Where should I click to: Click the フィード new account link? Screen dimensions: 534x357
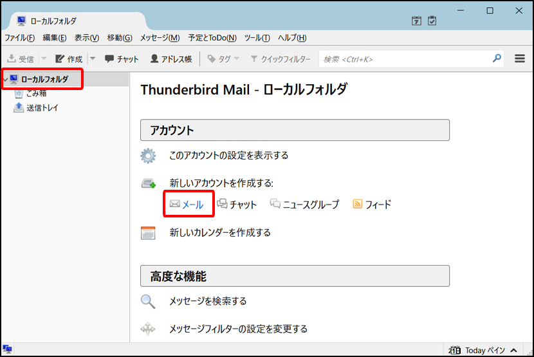pos(372,205)
